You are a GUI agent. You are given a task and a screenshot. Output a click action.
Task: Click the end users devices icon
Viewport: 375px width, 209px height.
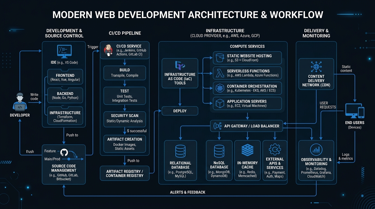pos(355,111)
